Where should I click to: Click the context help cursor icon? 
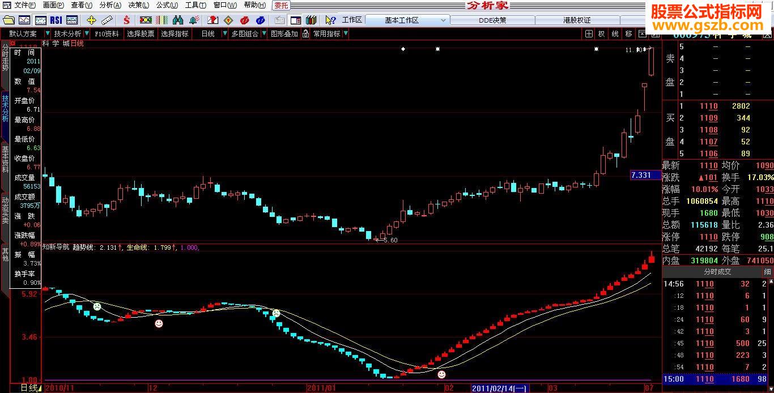point(330,20)
